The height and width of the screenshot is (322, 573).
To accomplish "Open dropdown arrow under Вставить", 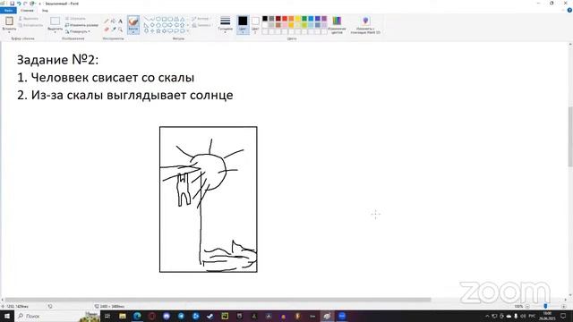I will point(9,32).
